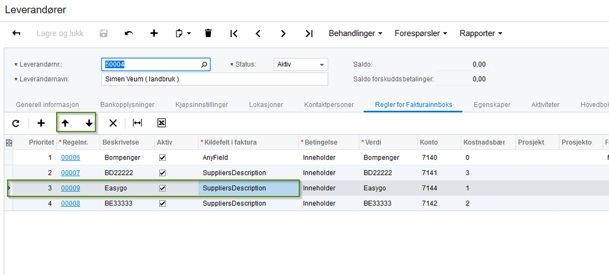Image resolution: width=609 pixels, height=275 pixels.
Task: Go to last supplier record
Action: coord(309,34)
